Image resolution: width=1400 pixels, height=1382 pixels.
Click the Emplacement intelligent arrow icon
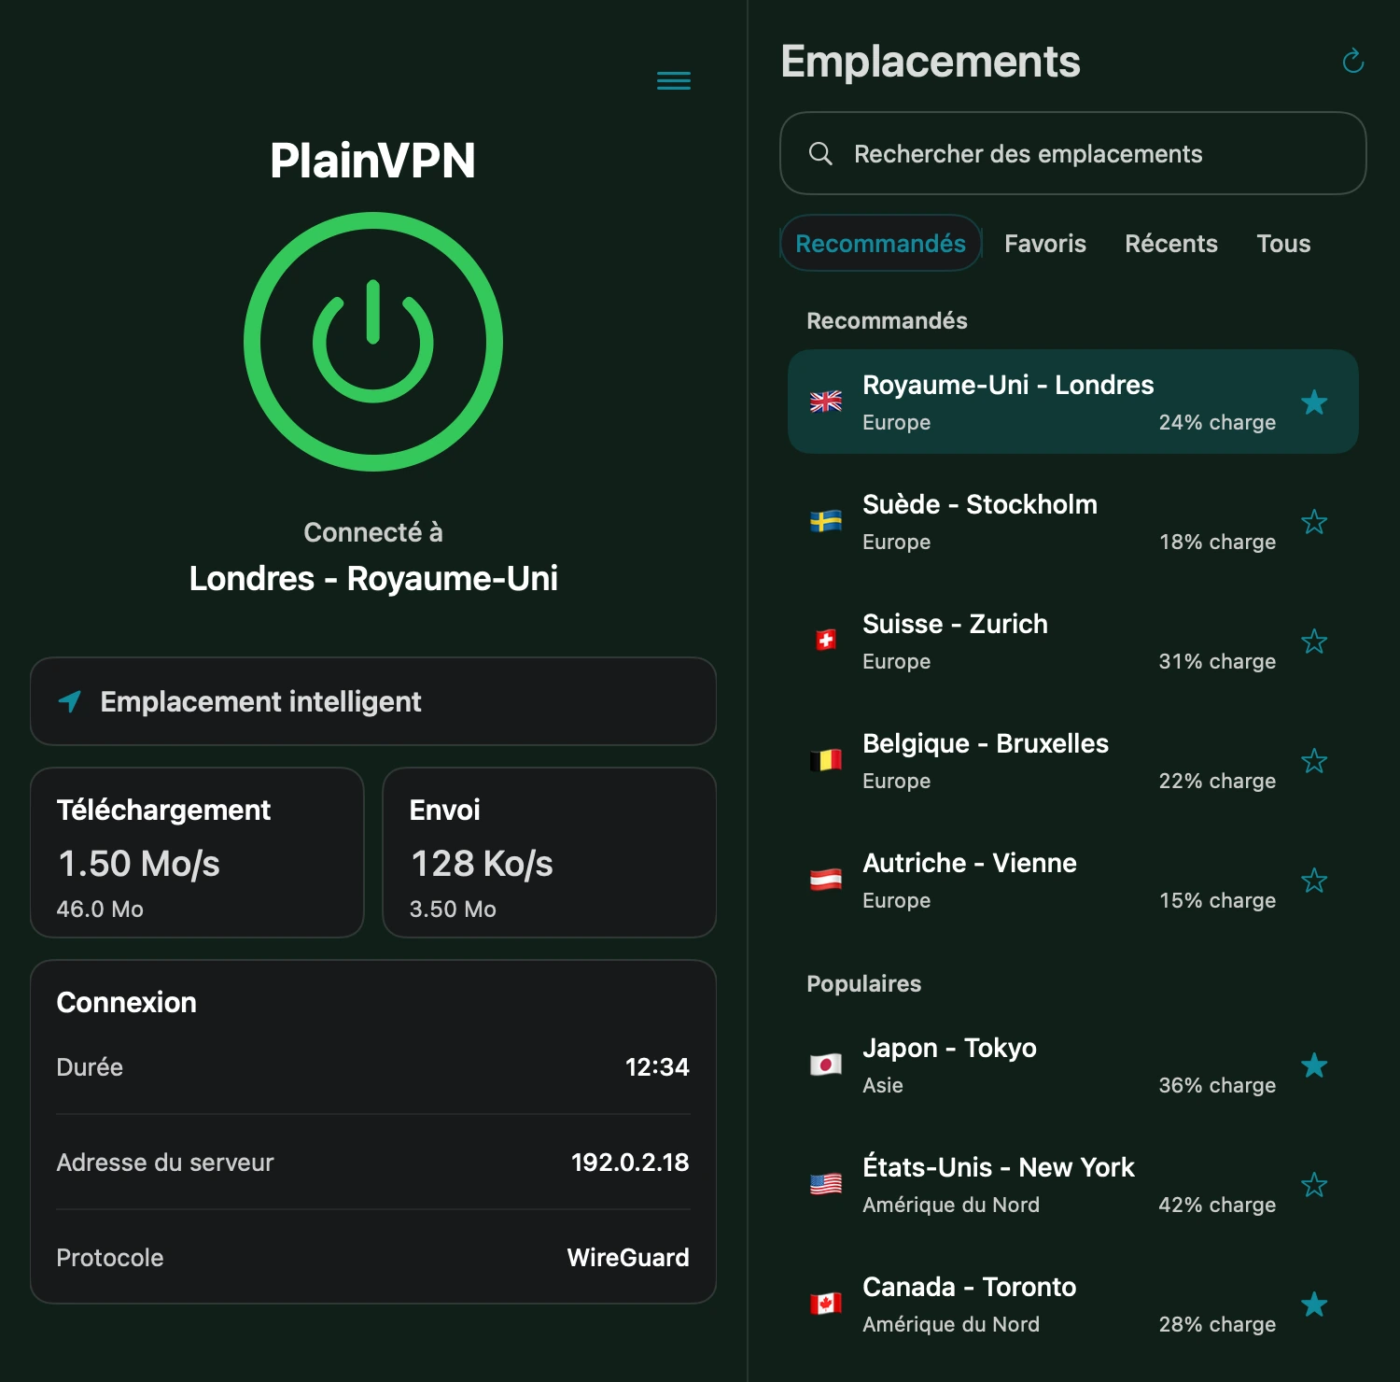pyautogui.click(x=70, y=701)
